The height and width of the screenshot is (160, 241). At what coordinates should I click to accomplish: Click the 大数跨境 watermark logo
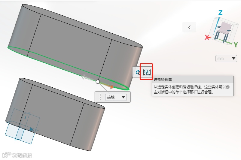tap(17, 155)
